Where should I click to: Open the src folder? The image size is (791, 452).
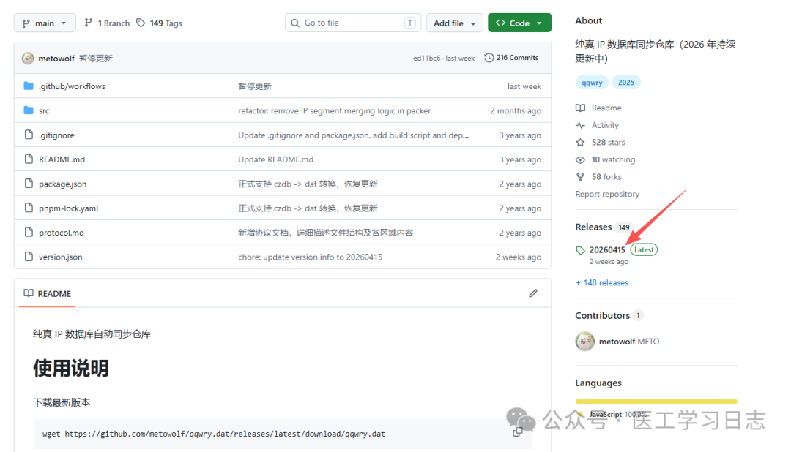(44, 111)
